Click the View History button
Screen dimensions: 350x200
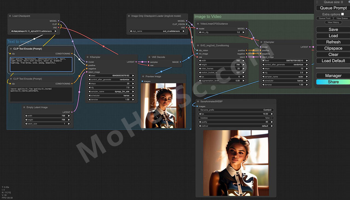(x=333, y=22)
